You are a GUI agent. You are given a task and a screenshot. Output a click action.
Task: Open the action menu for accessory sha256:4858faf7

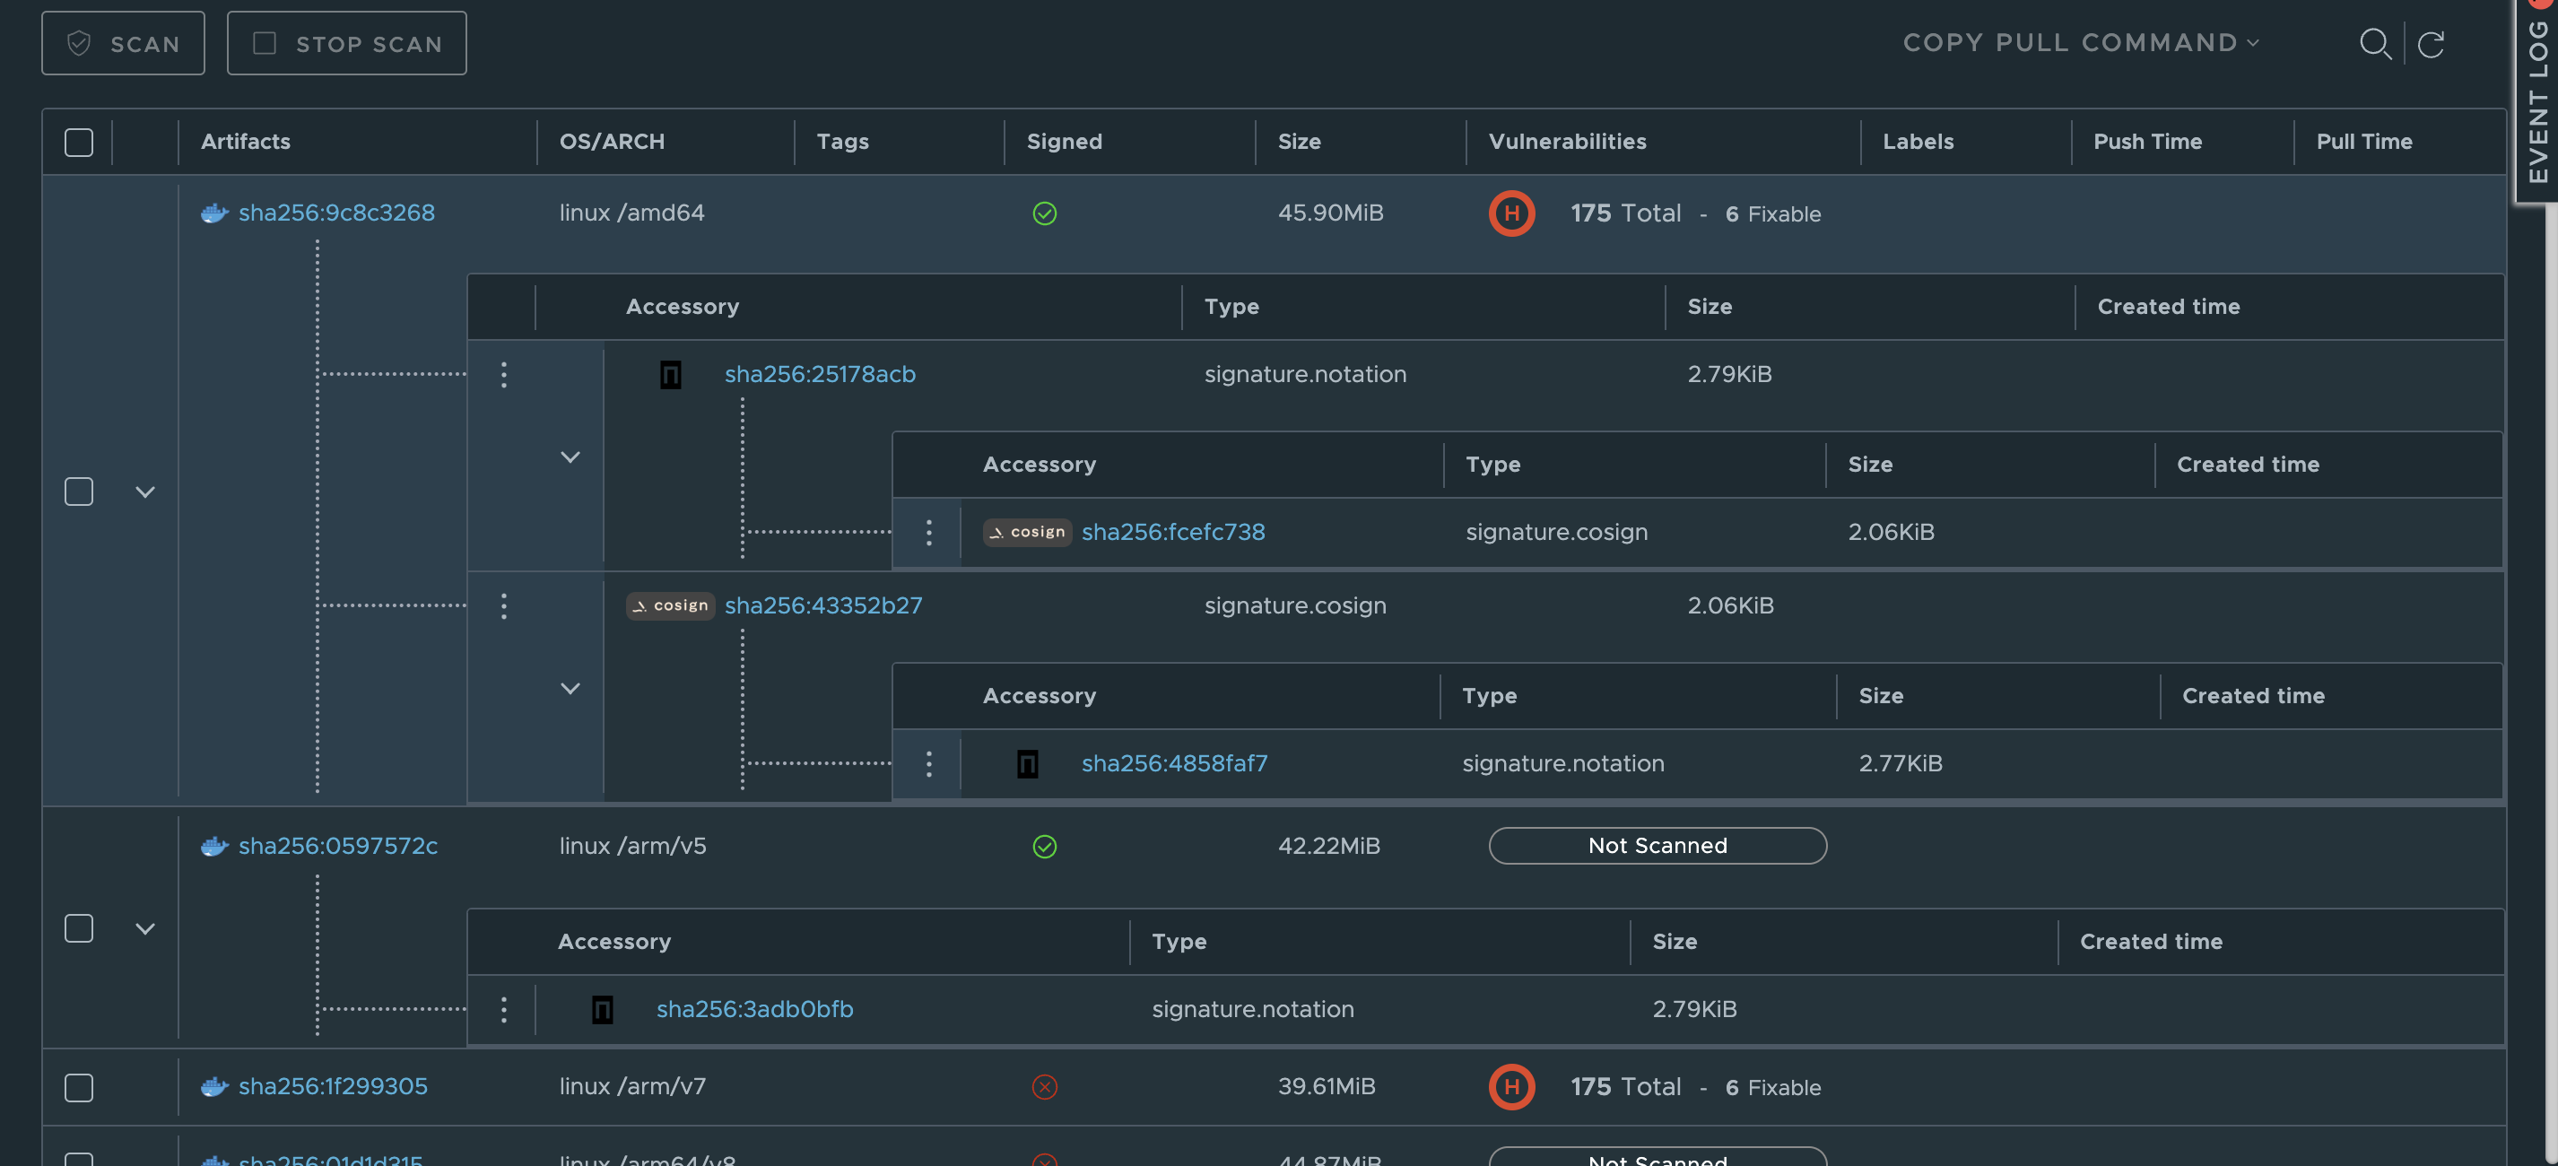click(928, 764)
